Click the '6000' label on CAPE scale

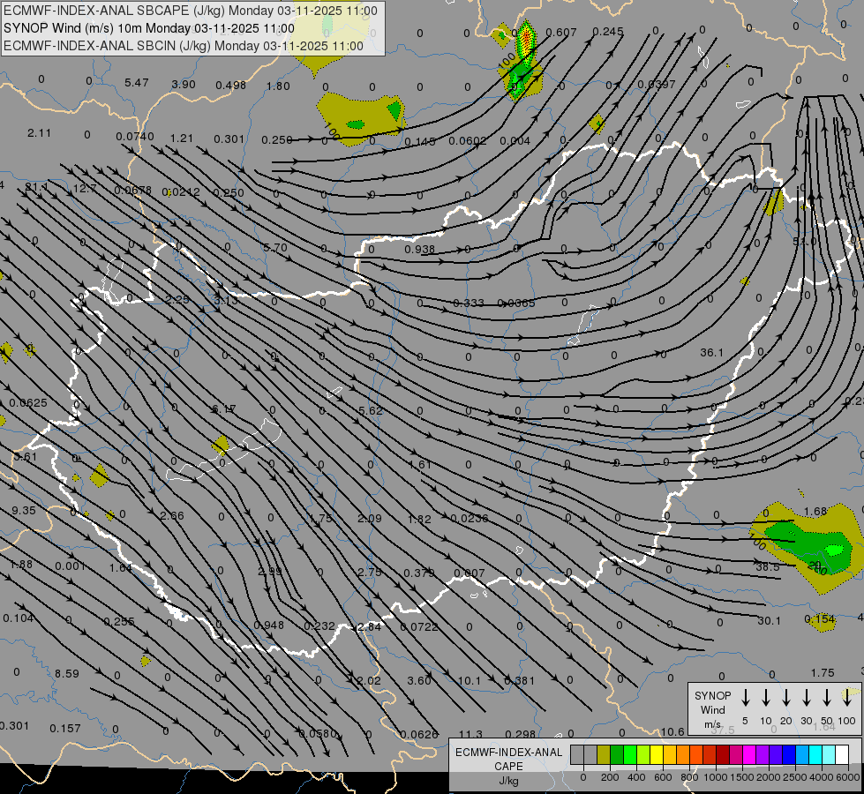[x=849, y=777]
